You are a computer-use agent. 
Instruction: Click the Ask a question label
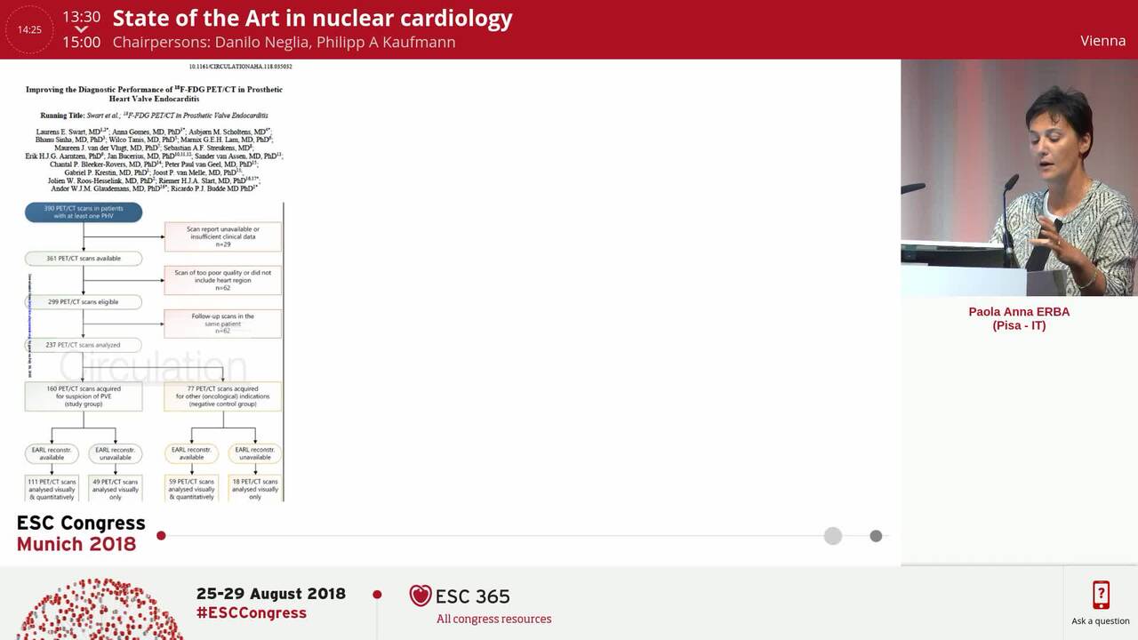pos(1101,620)
